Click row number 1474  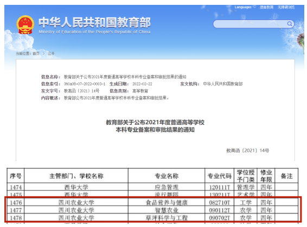click(16, 188)
